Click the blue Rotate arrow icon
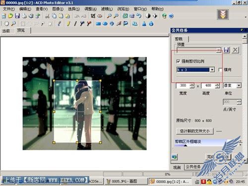Image resolution: width=248 pixels, height=186 pixels. point(139,16)
